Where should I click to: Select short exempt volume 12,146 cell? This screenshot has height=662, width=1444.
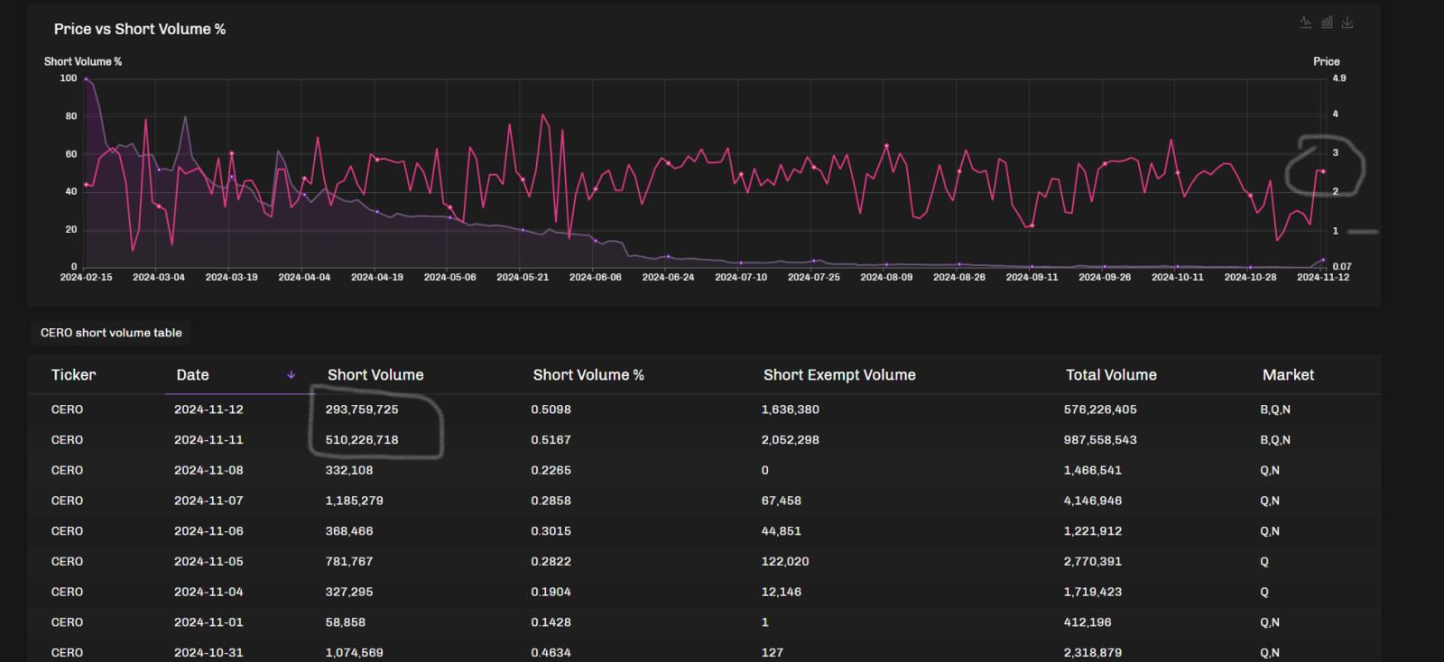click(x=782, y=593)
